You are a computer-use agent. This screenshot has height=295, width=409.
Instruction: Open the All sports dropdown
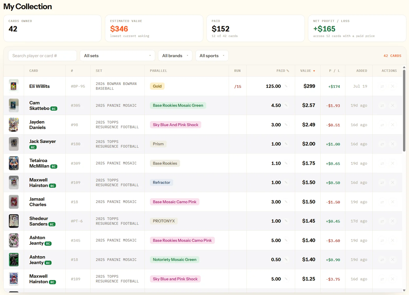pyautogui.click(x=212, y=56)
